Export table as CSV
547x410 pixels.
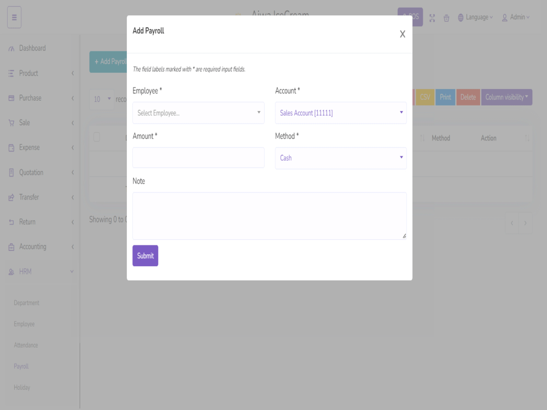424,97
